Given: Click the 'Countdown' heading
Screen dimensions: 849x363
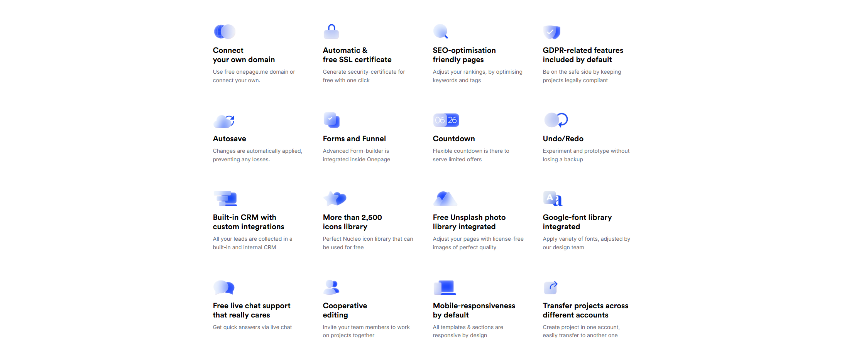Looking at the screenshot, I should [454, 138].
